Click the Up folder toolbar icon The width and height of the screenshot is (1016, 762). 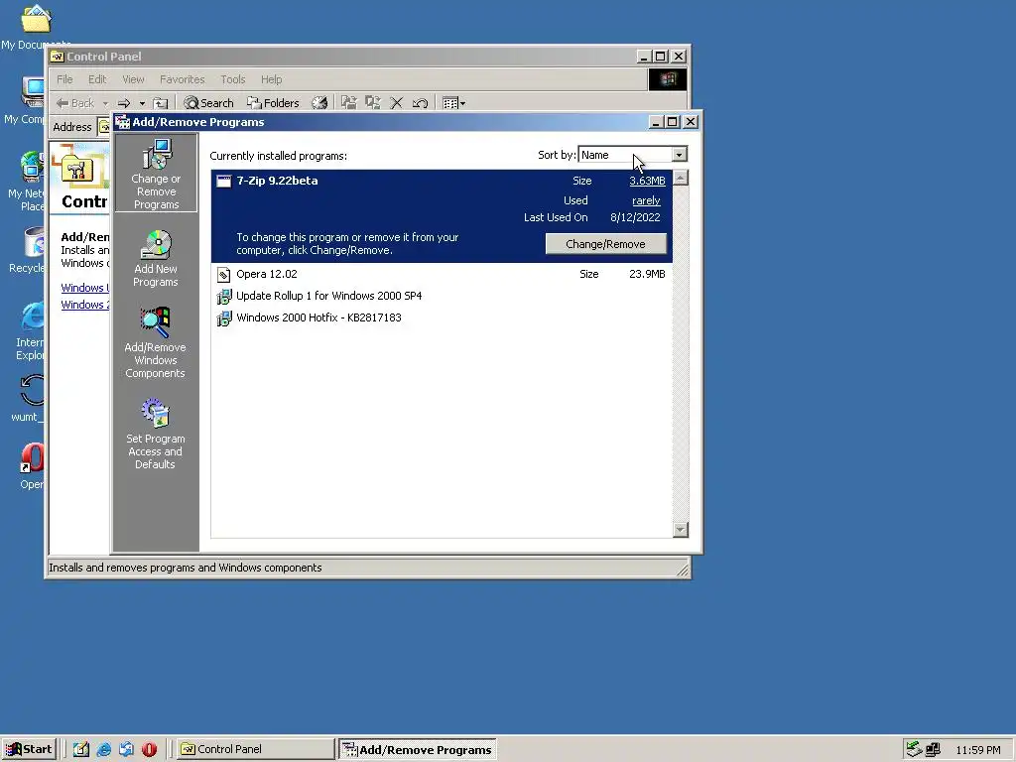[161, 103]
